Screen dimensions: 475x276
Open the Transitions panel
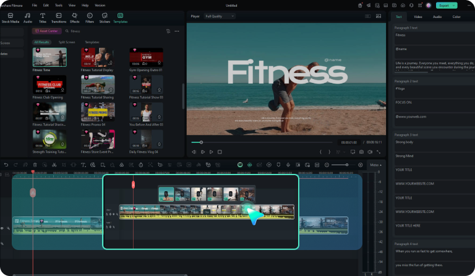point(59,18)
